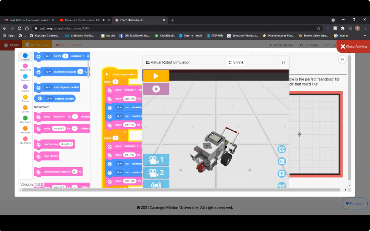Switch to camera 1 view
The height and width of the screenshot is (231, 370).
point(156,160)
